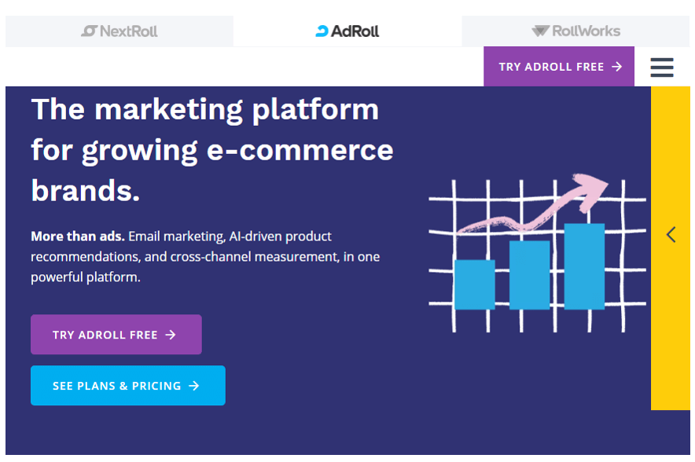Click the bold 'More than ads.' text
695x462 pixels.
click(x=78, y=236)
